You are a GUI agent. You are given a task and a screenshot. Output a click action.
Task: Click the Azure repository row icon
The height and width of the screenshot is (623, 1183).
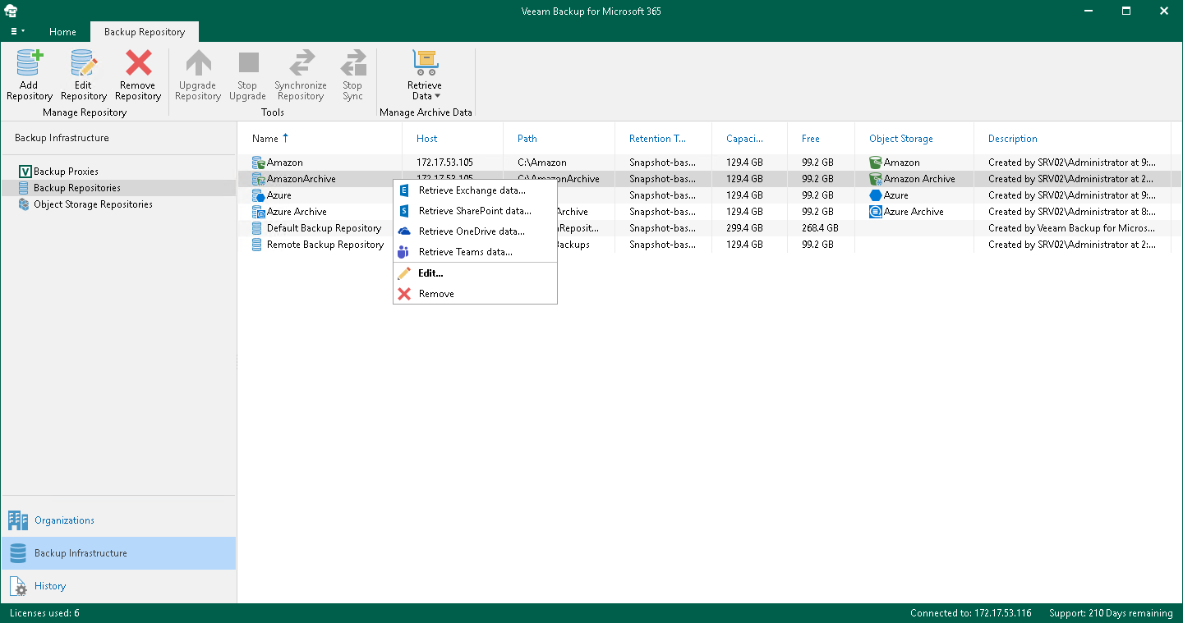[259, 195]
